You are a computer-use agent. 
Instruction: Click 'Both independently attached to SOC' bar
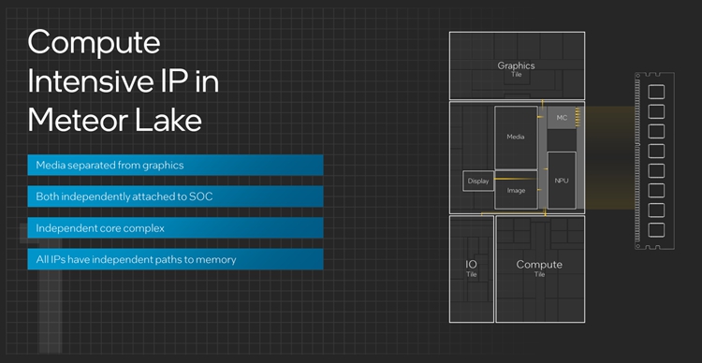click(175, 196)
